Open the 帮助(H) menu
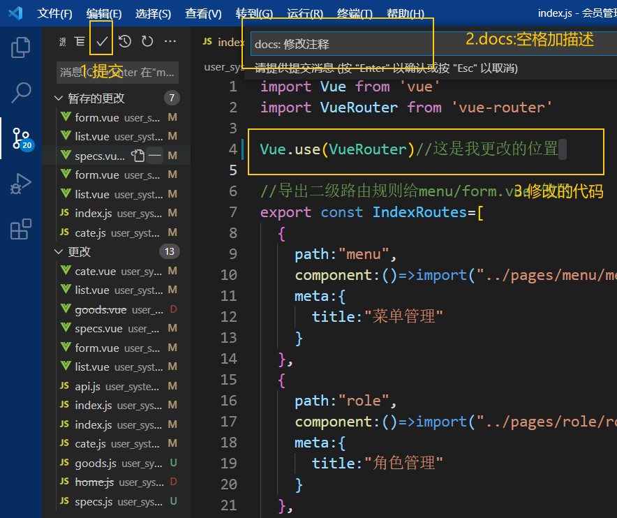Image resolution: width=617 pixels, height=518 pixels. pos(406,13)
